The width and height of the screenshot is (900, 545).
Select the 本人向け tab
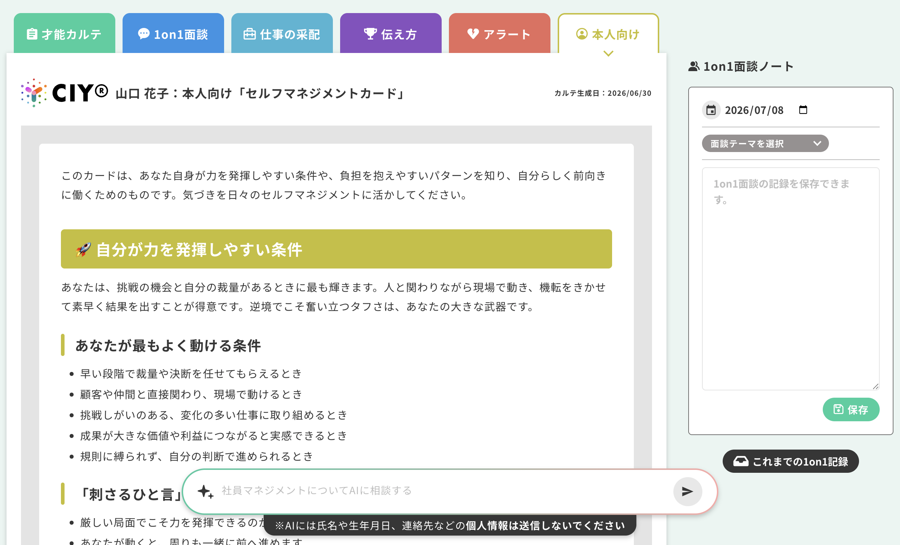[x=608, y=34]
